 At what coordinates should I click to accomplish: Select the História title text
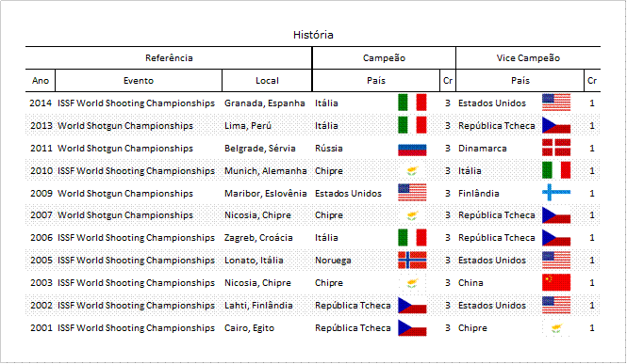(x=313, y=35)
